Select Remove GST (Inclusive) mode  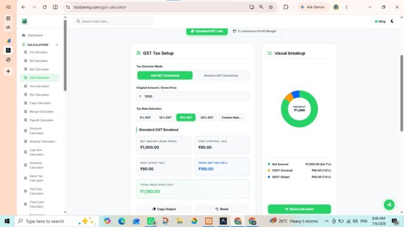click(221, 76)
